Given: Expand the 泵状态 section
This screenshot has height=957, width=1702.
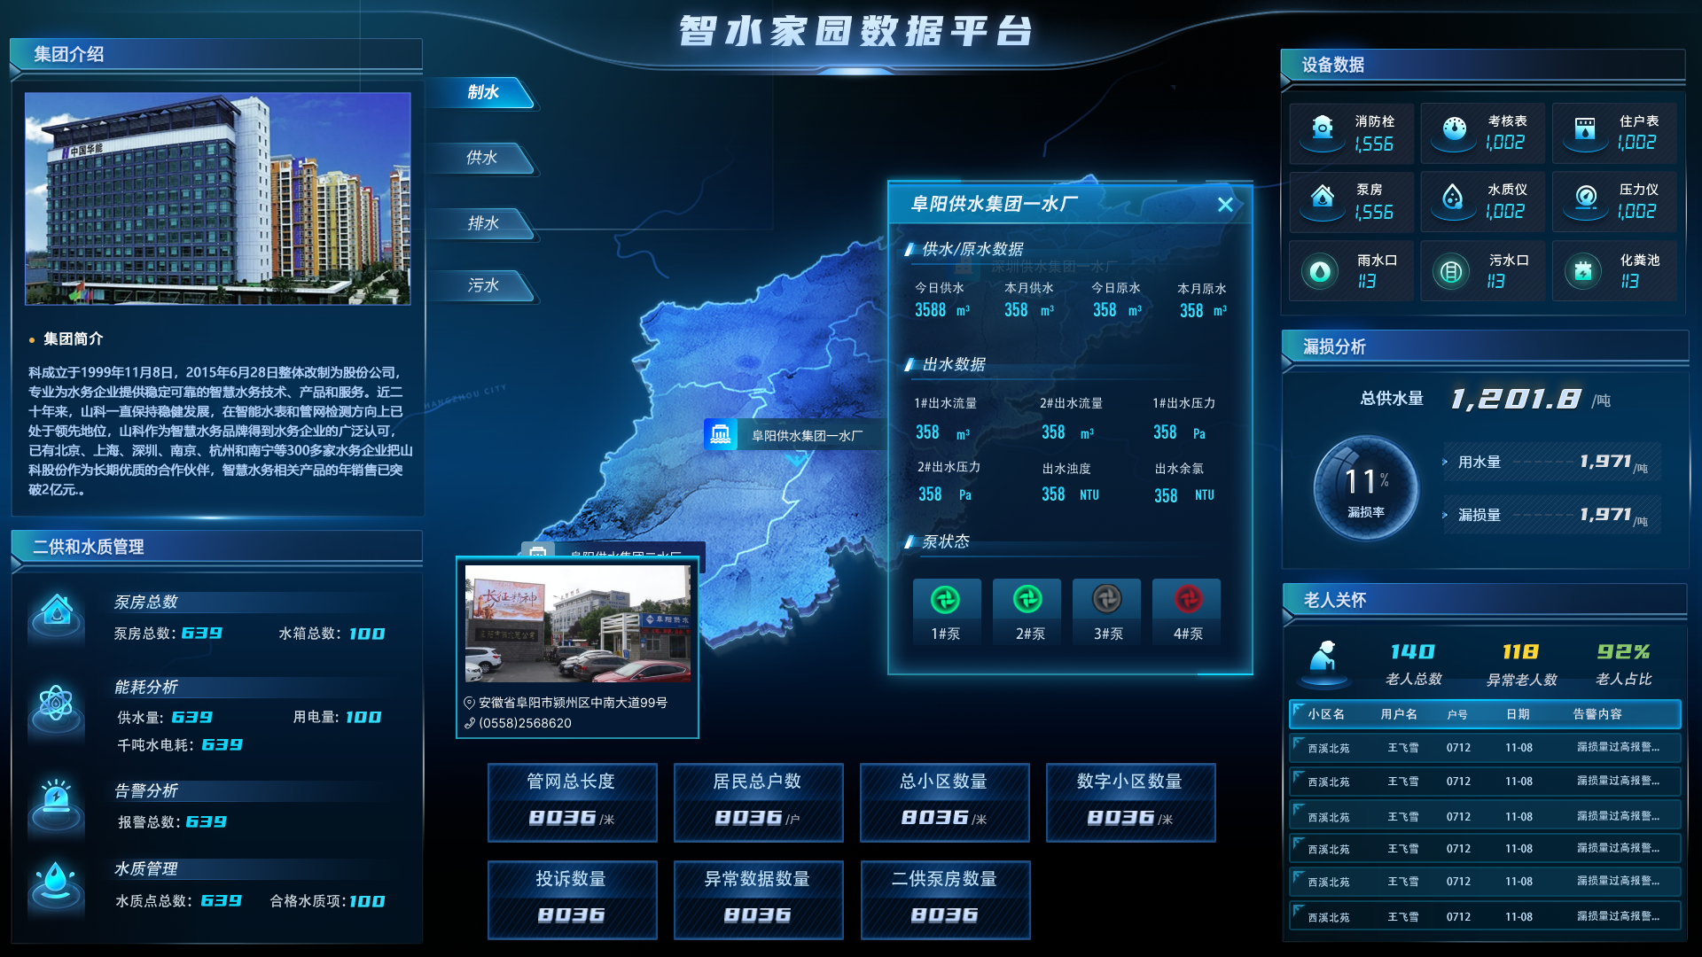Looking at the screenshot, I should (x=944, y=541).
